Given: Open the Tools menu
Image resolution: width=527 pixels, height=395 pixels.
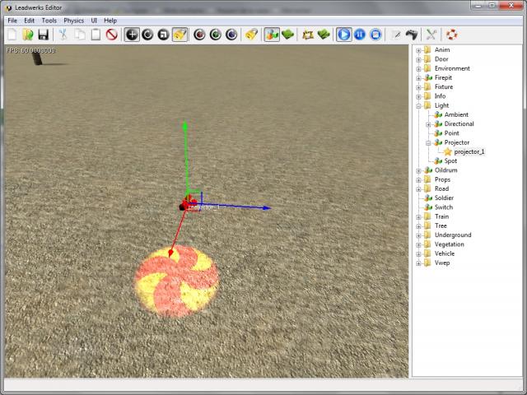Looking at the screenshot, I should click(49, 20).
